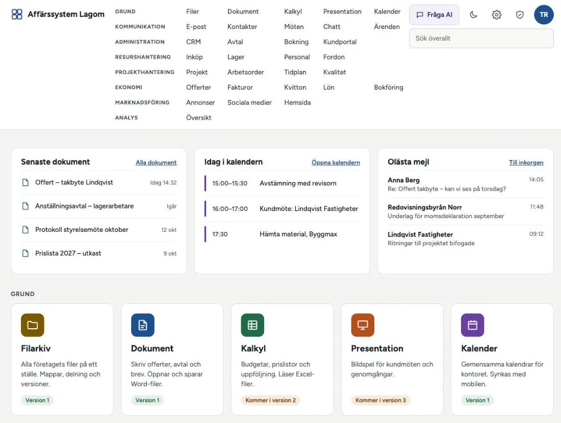Image resolution: width=561 pixels, height=423 pixels.
Task: Open Hemsida in the navigation
Action: [x=297, y=102]
